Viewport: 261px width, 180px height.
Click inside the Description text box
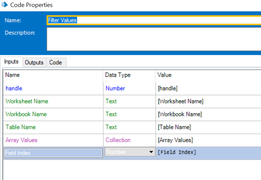[x=153, y=39]
